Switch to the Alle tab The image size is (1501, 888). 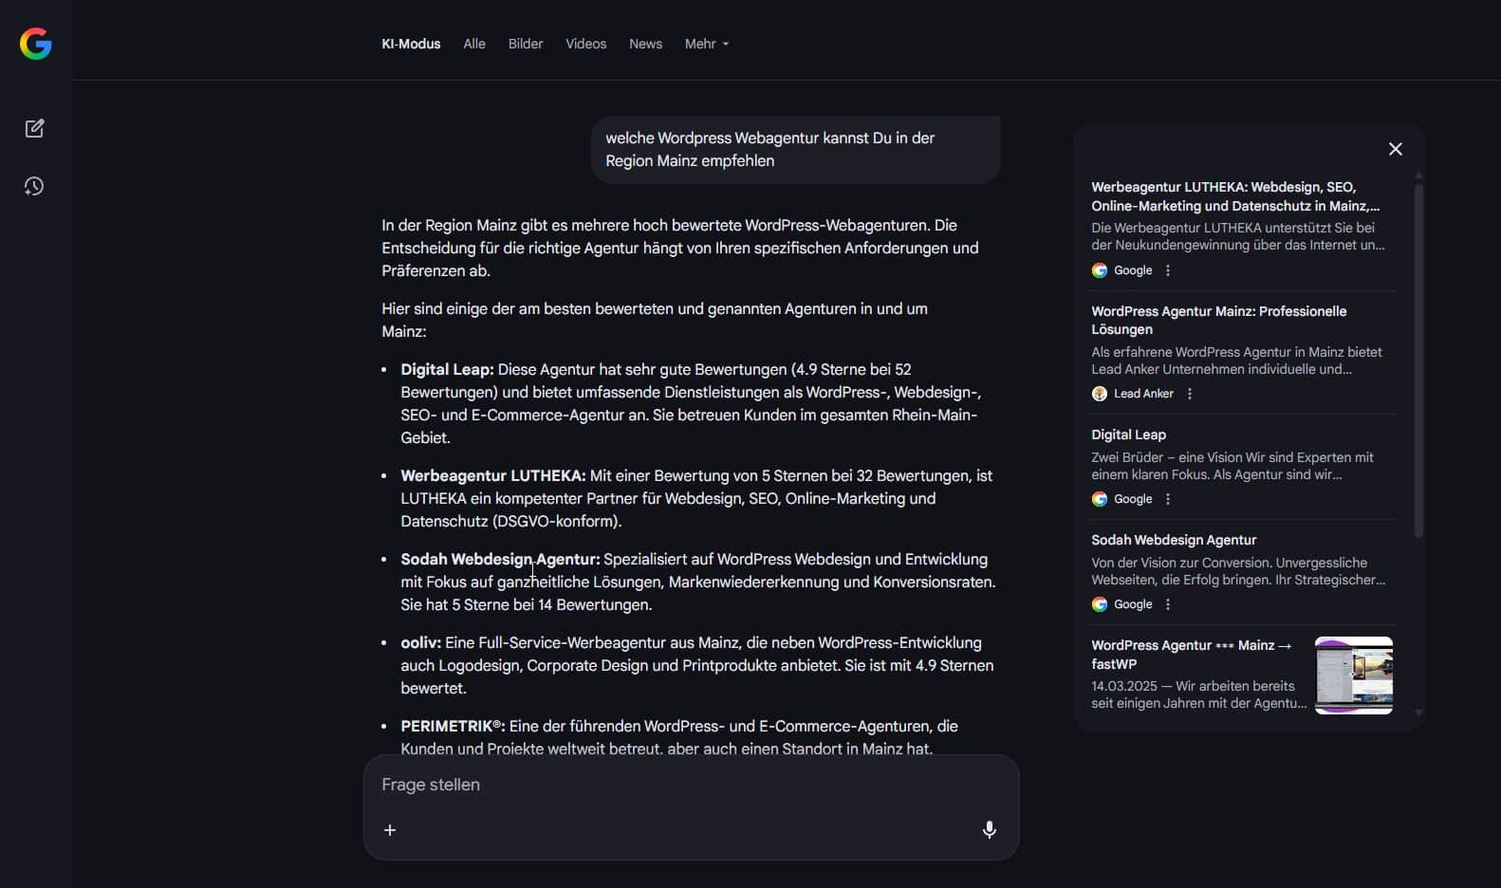(x=474, y=44)
